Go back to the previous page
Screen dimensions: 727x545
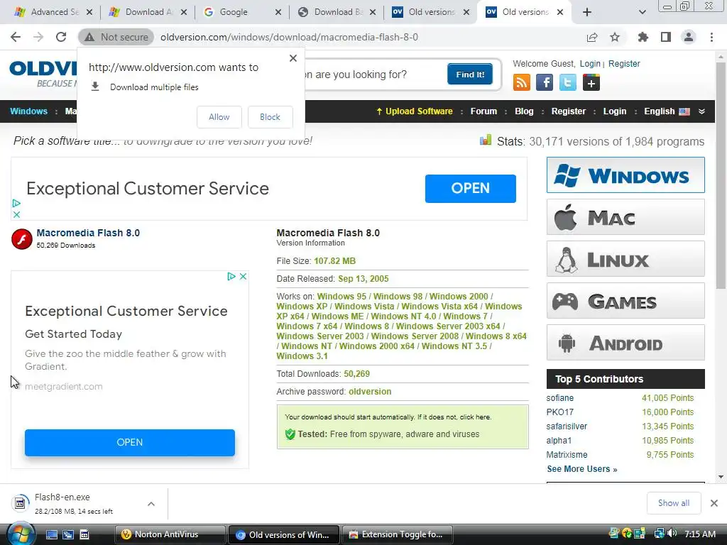16,37
